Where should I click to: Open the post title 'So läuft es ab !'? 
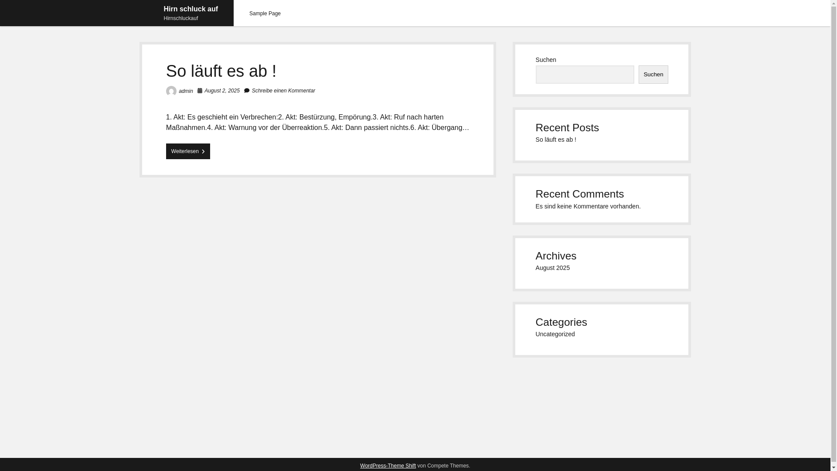point(221,71)
